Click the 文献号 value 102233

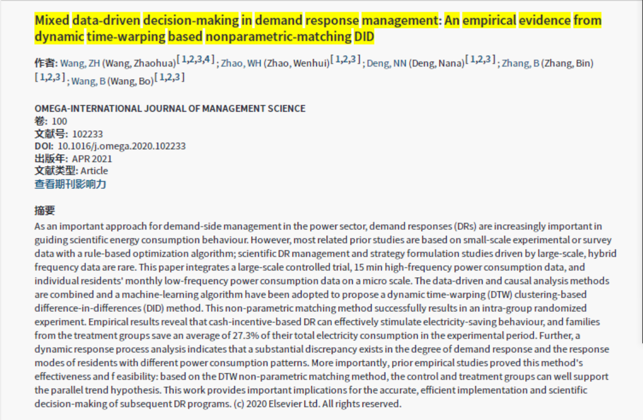click(x=87, y=134)
